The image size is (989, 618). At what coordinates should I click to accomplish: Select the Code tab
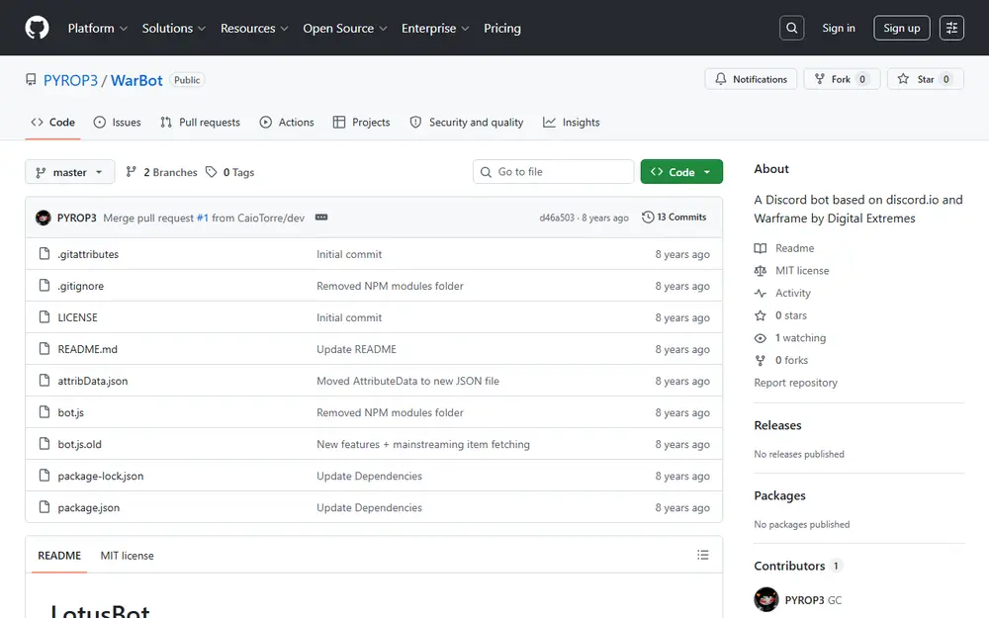click(x=53, y=123)
